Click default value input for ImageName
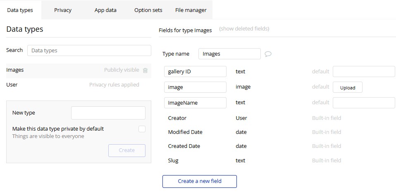 point(364,103)
